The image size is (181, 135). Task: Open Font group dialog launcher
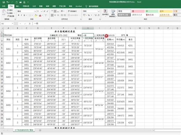(49, 19)
